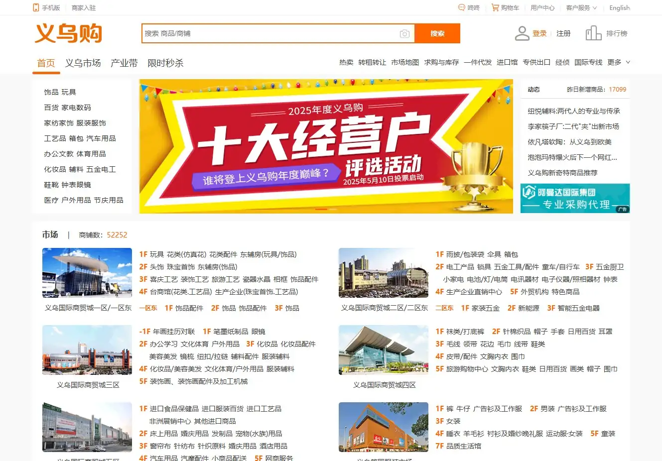This screenshot has height=461, width=662.
Task: Open the 珠宝首饰 floor category link
Action: (x=181, y=267)
